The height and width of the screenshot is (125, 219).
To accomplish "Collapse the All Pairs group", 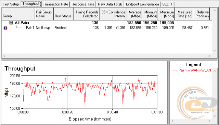I will tap(11, 23).
